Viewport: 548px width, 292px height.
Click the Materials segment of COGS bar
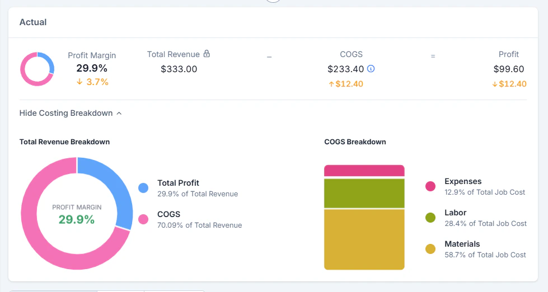(364, 239)
